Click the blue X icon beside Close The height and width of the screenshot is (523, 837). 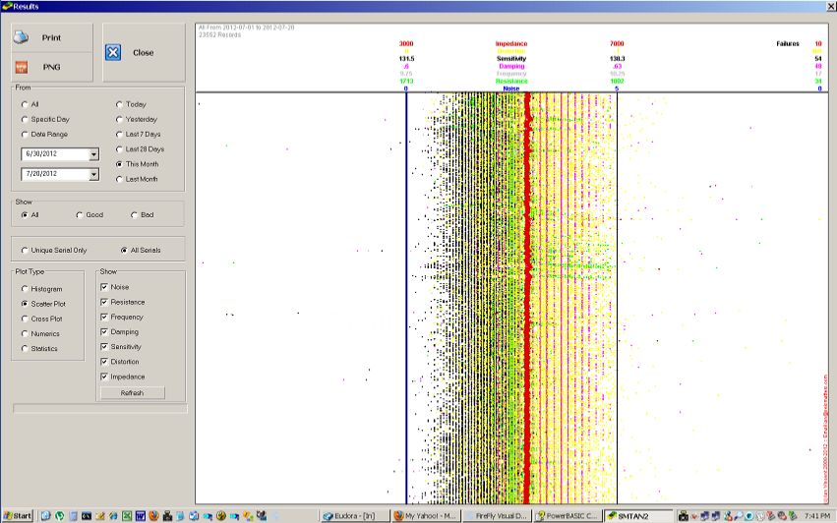(113, 52)
